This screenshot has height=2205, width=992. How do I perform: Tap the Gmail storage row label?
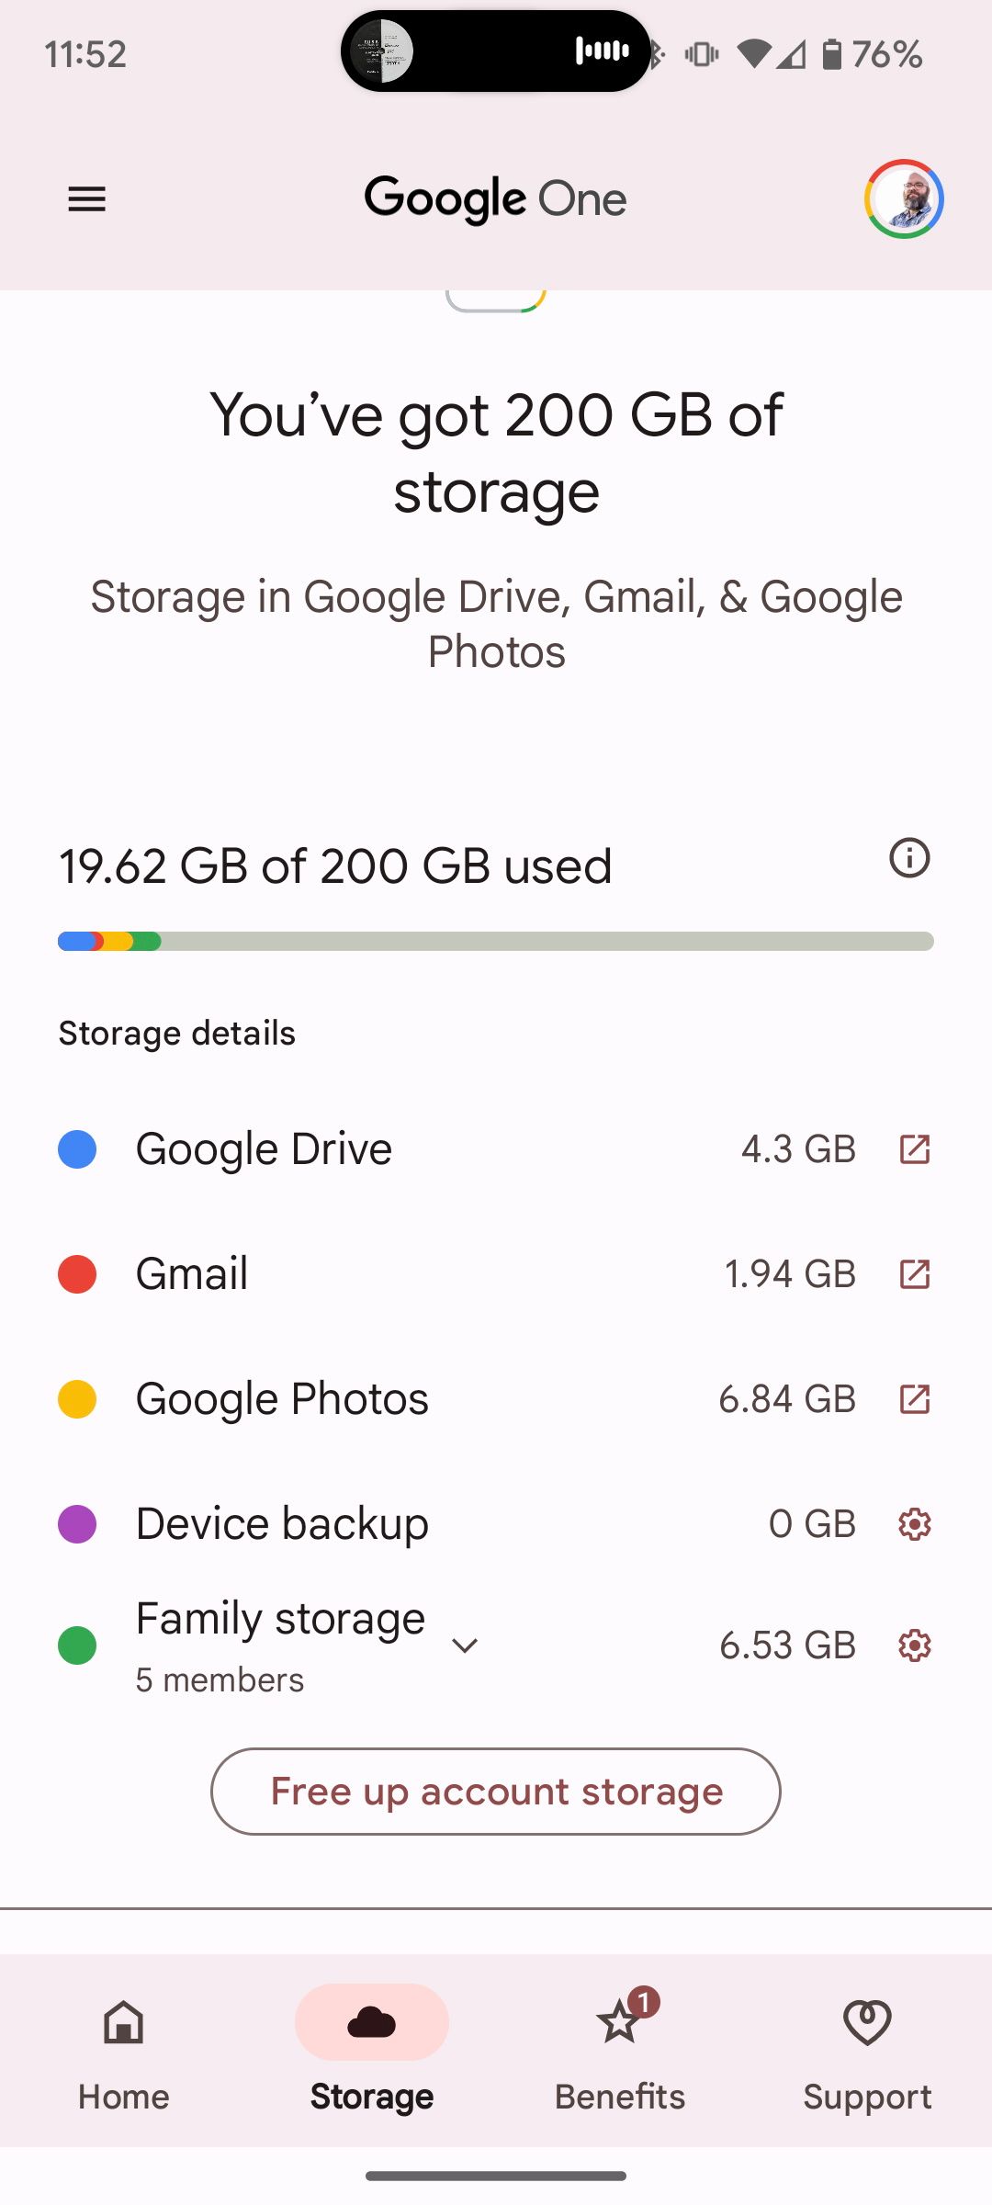click(192, 1274)
